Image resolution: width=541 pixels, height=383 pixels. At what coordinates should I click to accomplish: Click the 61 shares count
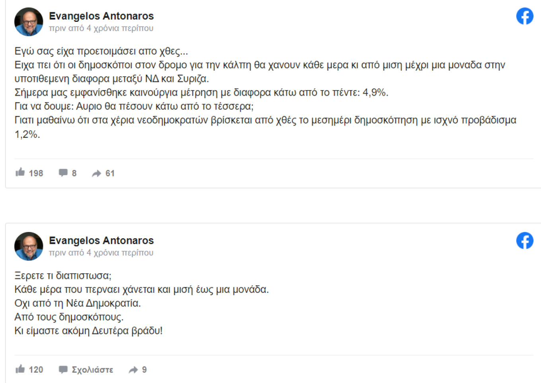tap(110, 173)
